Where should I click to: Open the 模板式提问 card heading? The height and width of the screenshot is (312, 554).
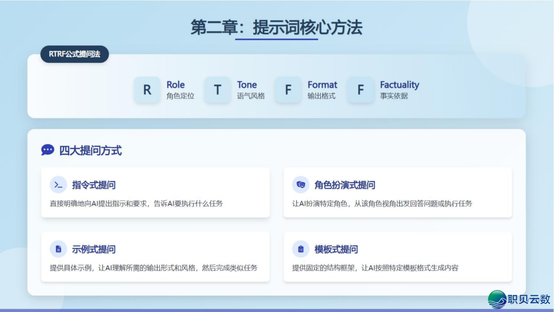point(336,249)
